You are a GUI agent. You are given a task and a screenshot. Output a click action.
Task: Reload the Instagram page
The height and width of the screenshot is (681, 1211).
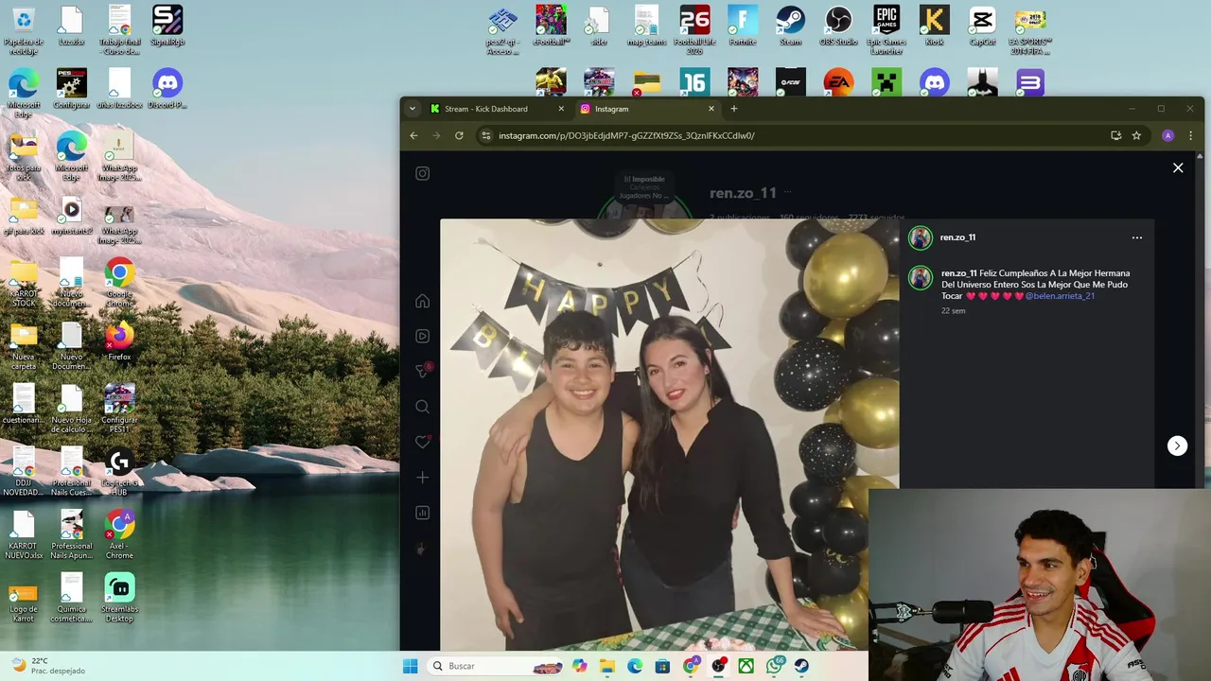pos(459,135)
